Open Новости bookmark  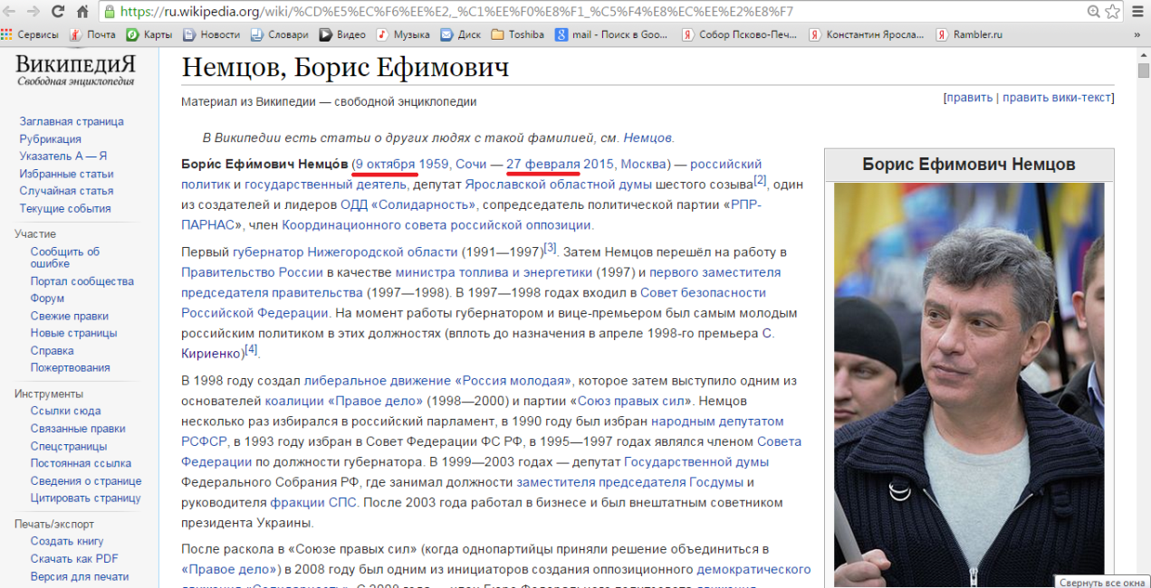[x=212, y=34]
